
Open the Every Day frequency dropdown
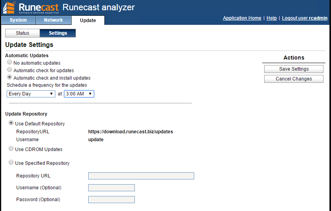coord(31,94)
